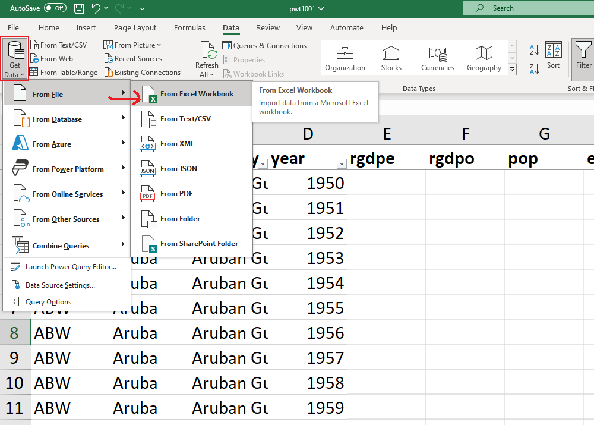Toggle the AutoSave switch
This screenshot has width=594, height=425.
[55, 8]
